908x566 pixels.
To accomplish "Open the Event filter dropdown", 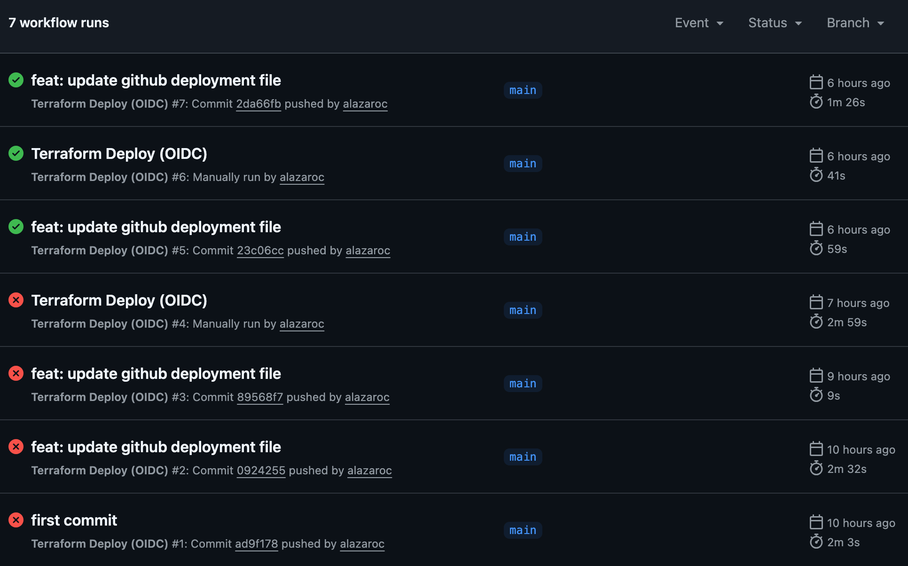I will point(699,23).
